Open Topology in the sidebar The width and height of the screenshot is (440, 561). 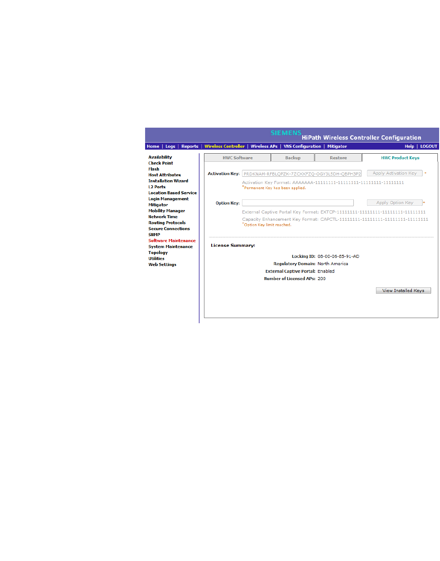point(158,253)
